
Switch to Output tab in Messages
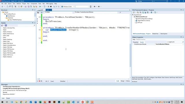(8, 98)
